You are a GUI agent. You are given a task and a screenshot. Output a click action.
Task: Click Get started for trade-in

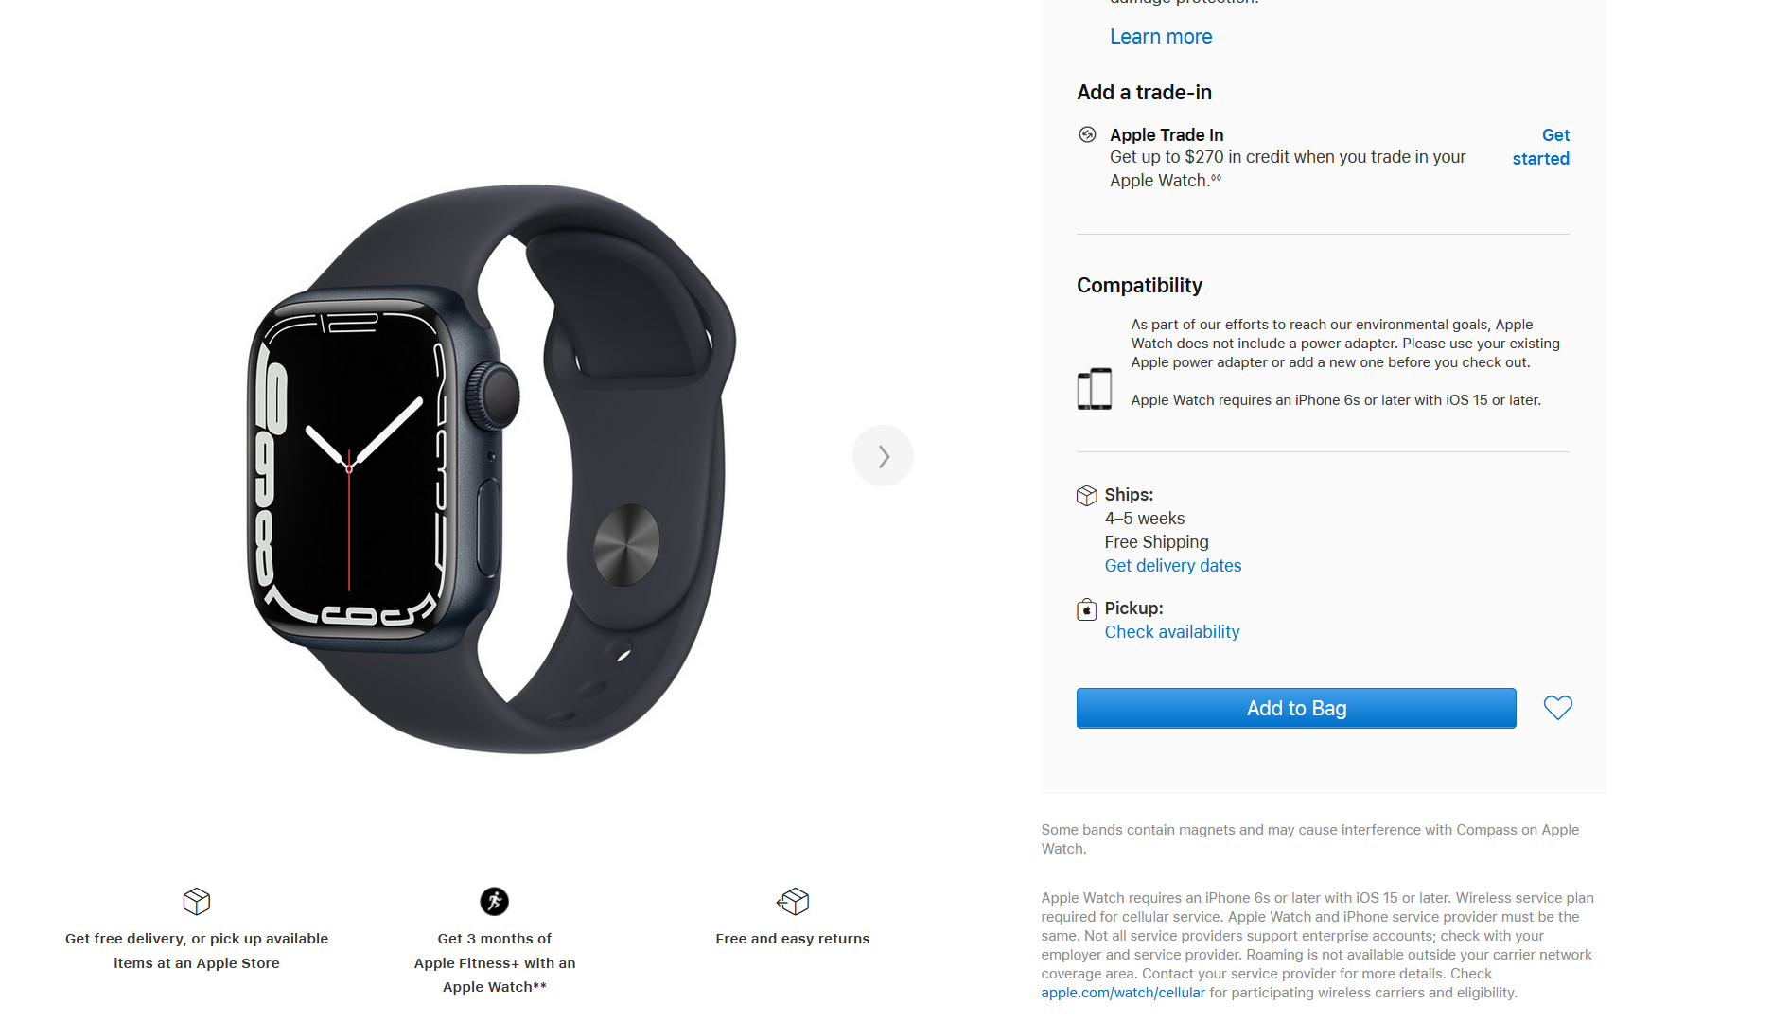click(x=1541, y=147)
